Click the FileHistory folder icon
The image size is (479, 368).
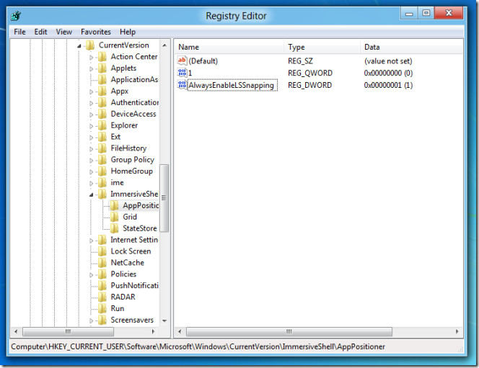coord(102,148)
